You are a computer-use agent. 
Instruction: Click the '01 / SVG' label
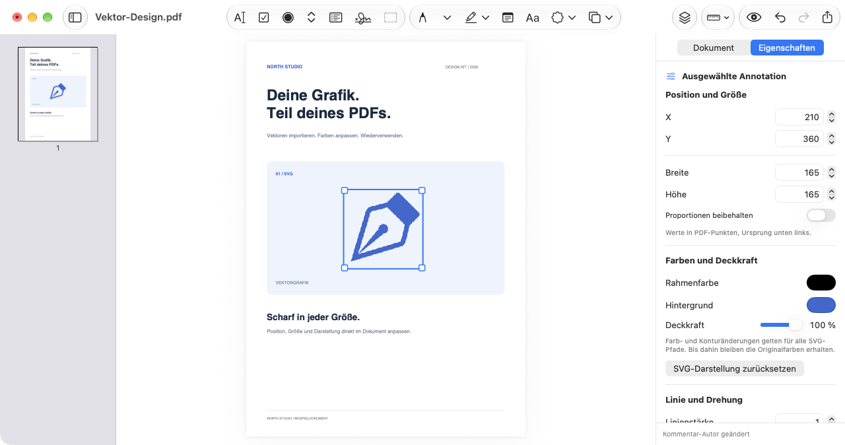click(284, 174)
